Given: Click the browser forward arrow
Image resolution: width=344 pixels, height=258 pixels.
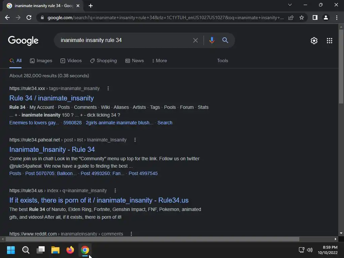Looking at the screenshot, I should click(x=18, y=17).
